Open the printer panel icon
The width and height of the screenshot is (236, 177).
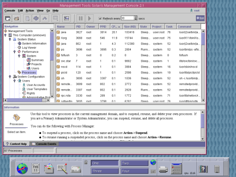(163, 169)
